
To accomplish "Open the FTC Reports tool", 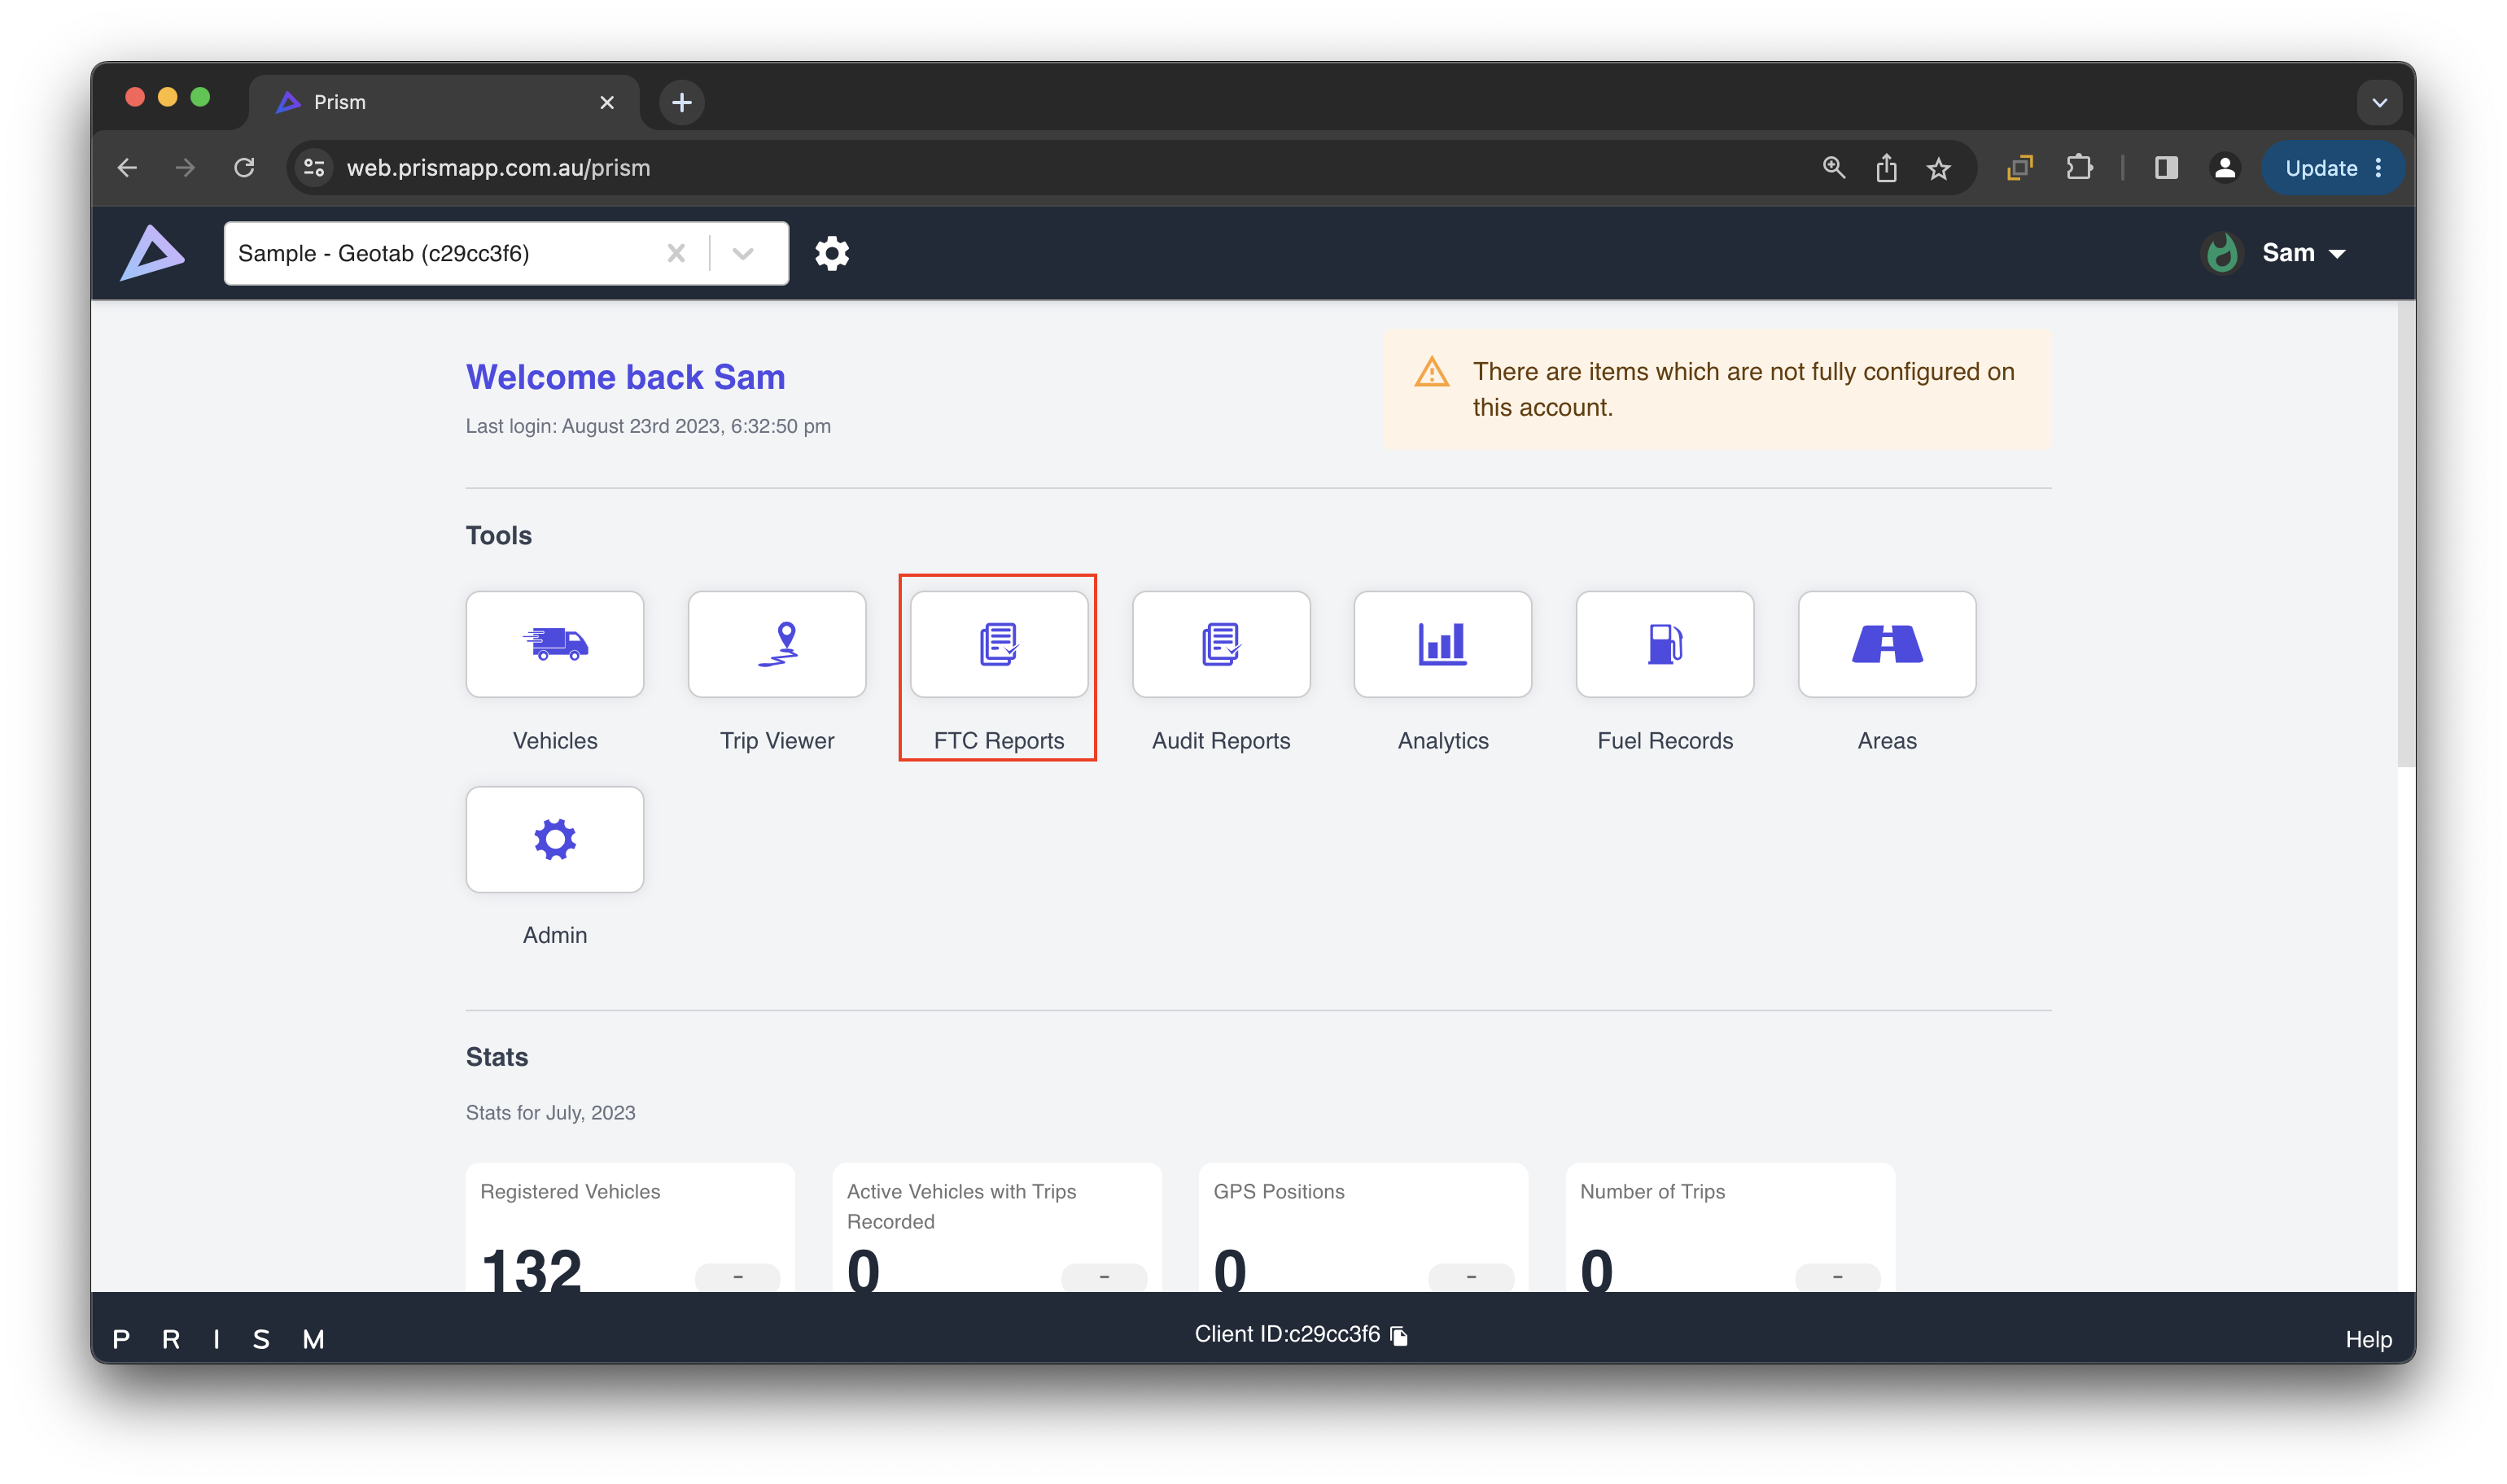I will (x=999, y=644).
